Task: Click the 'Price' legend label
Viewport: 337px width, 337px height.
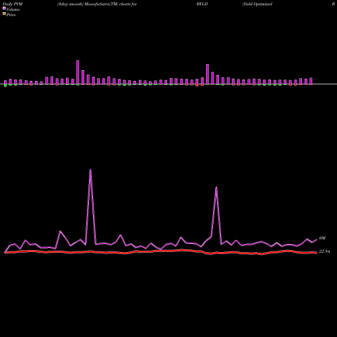Action: (11, 15)
